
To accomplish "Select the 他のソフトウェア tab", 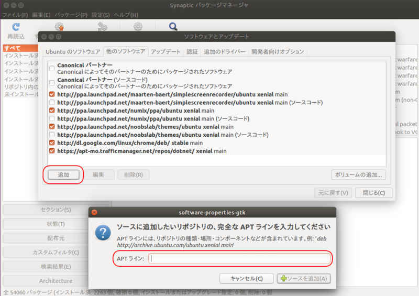I will point(126,51).
